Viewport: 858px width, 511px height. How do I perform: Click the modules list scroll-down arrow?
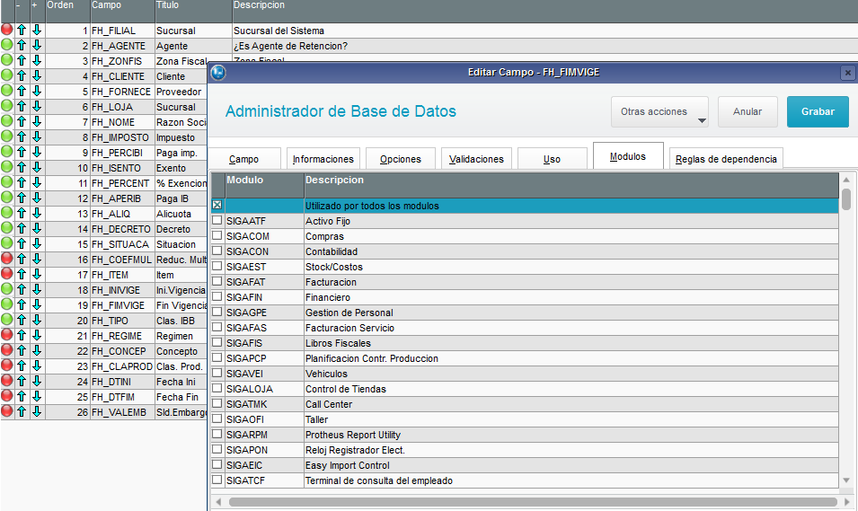tap(846, 480)
